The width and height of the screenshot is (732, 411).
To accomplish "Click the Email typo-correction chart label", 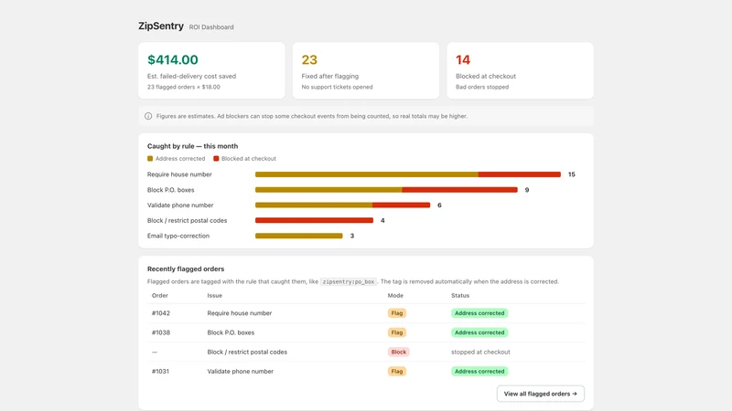I will tap(178, 236).
